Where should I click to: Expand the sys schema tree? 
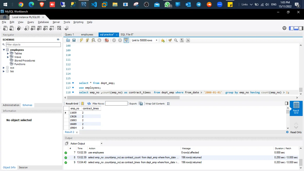click(4, 68)
